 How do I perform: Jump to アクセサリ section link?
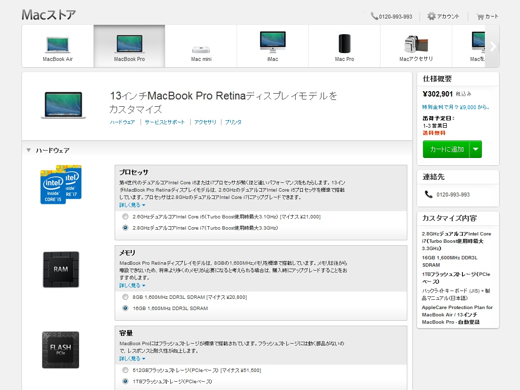(x=205, y=122)
